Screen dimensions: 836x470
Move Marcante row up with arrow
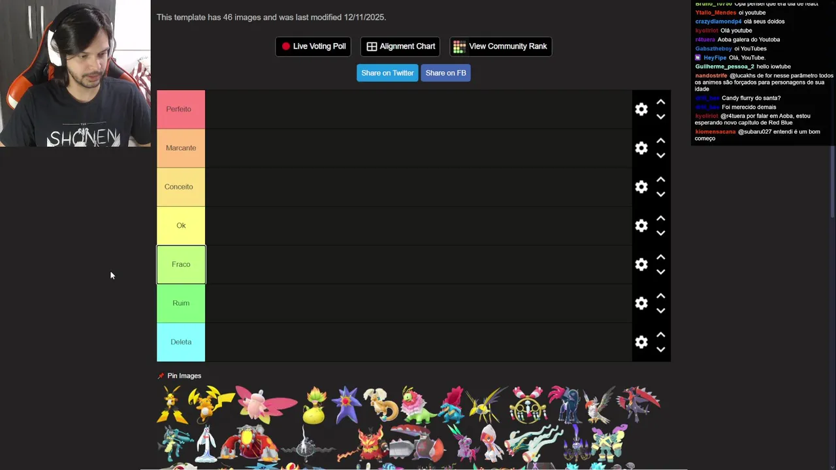click(661, 140)
